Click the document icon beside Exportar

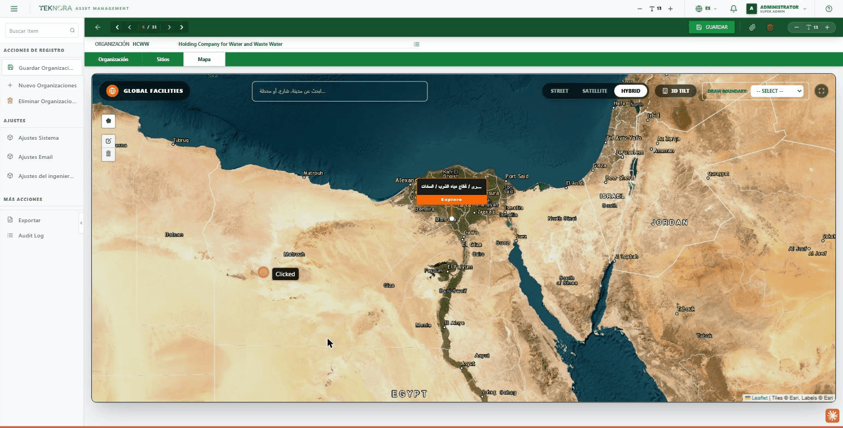(10, 220)
